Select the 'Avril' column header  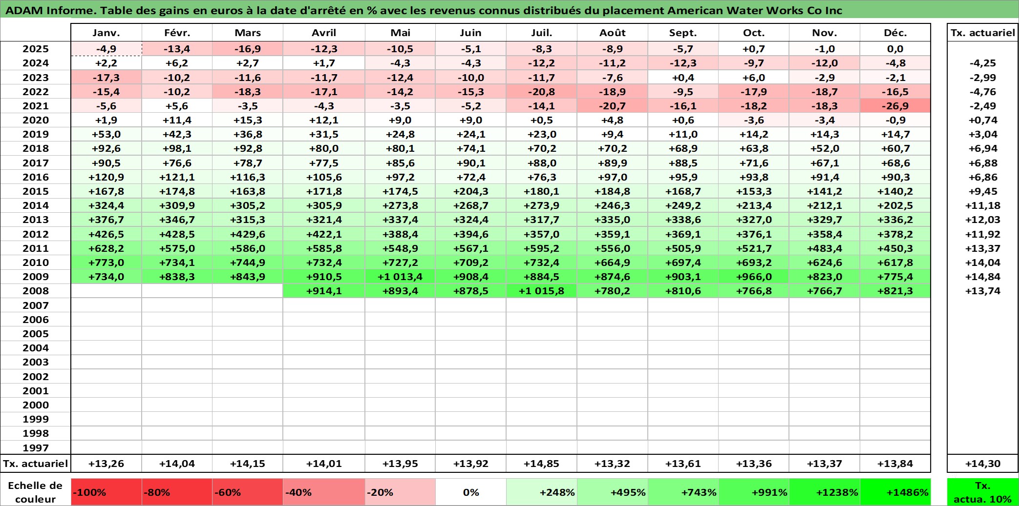tap(324, 33)
